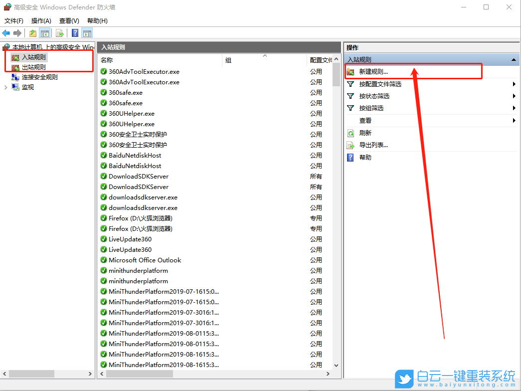This screenshot has width=521, height=391.
Task: Click the Up one level folder icon
Action: click(x=33, y=33)
